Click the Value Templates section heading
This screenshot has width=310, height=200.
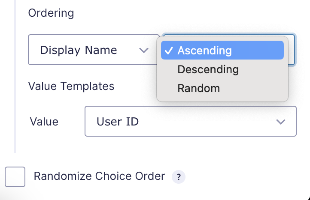pyautogui.click(x=71, y=86)
